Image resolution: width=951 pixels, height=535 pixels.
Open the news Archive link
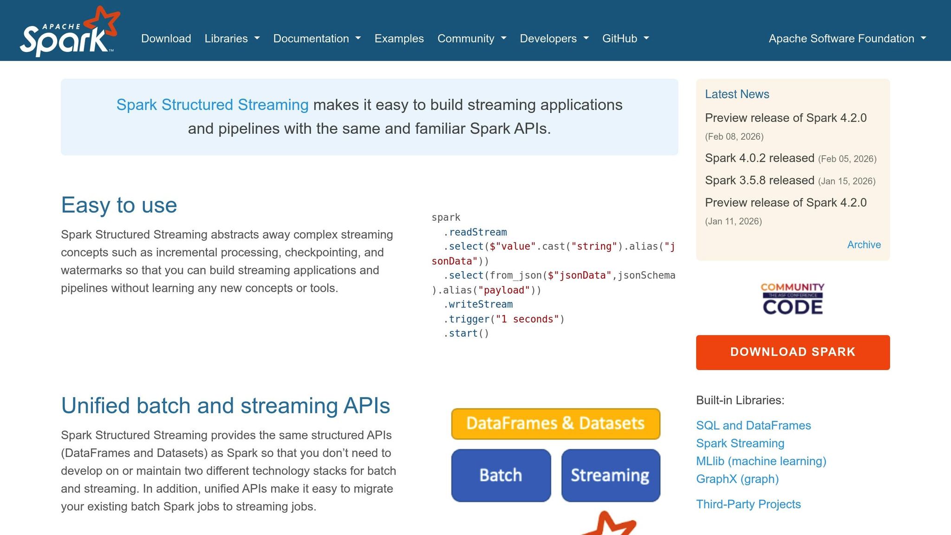(x=864, y=244)
